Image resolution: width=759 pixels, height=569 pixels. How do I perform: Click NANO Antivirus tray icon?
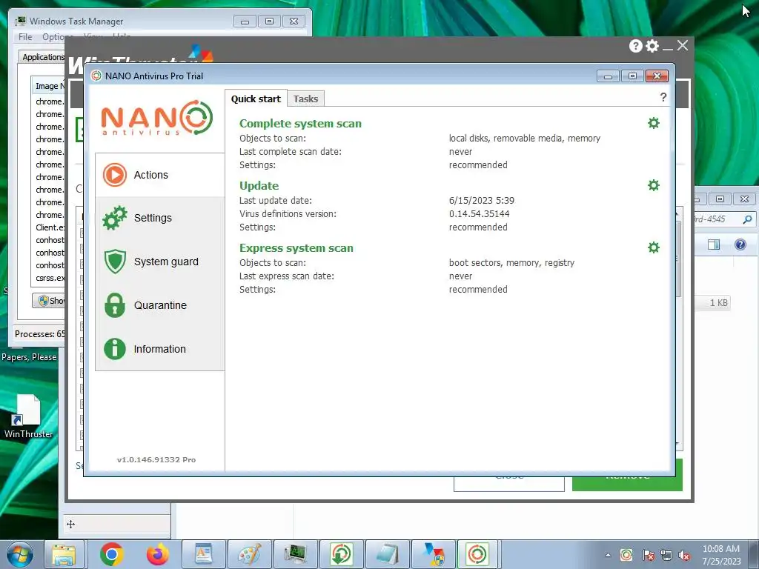point(626,555)
